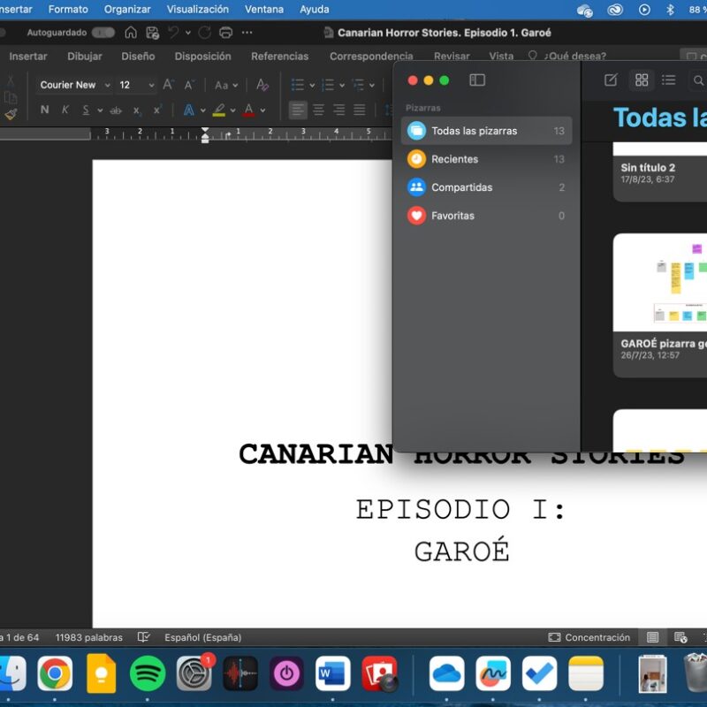Image resolution: width=707 pixels, height=707 pixels.
Task: Click the Word home icon
Action: pyautogui.click(x=131, y=33)
